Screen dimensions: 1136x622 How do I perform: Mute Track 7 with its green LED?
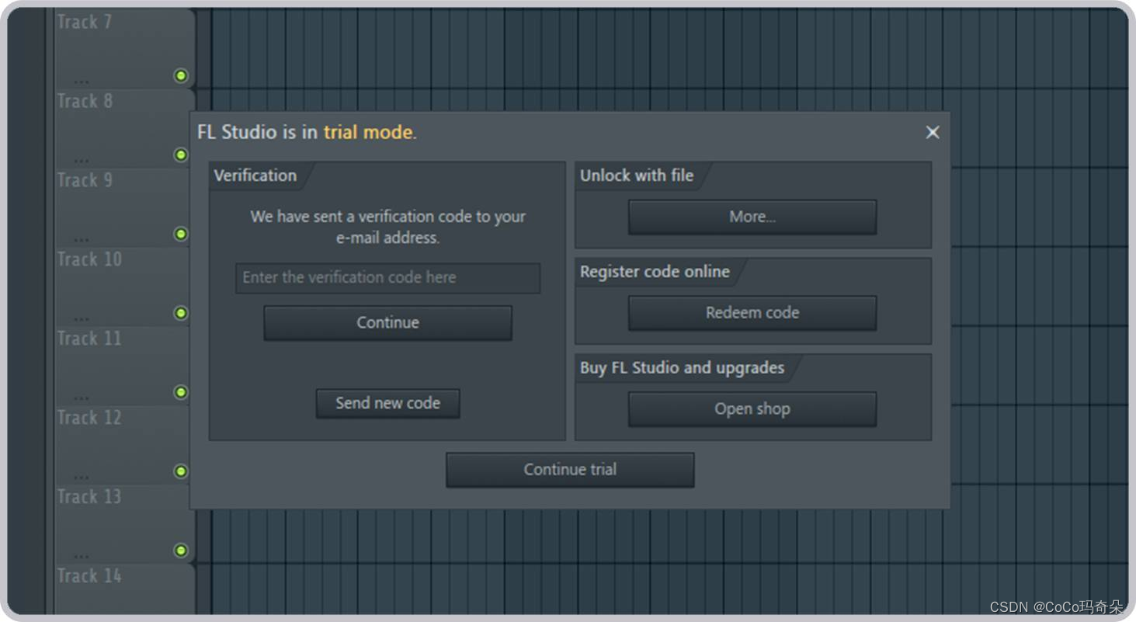pyautogui.click(x=181, y=76)
